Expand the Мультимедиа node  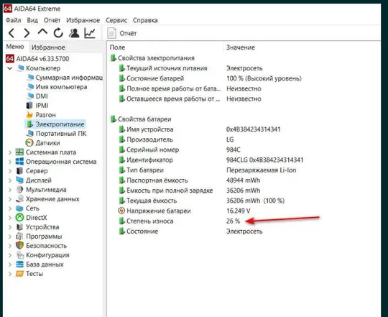10,190
